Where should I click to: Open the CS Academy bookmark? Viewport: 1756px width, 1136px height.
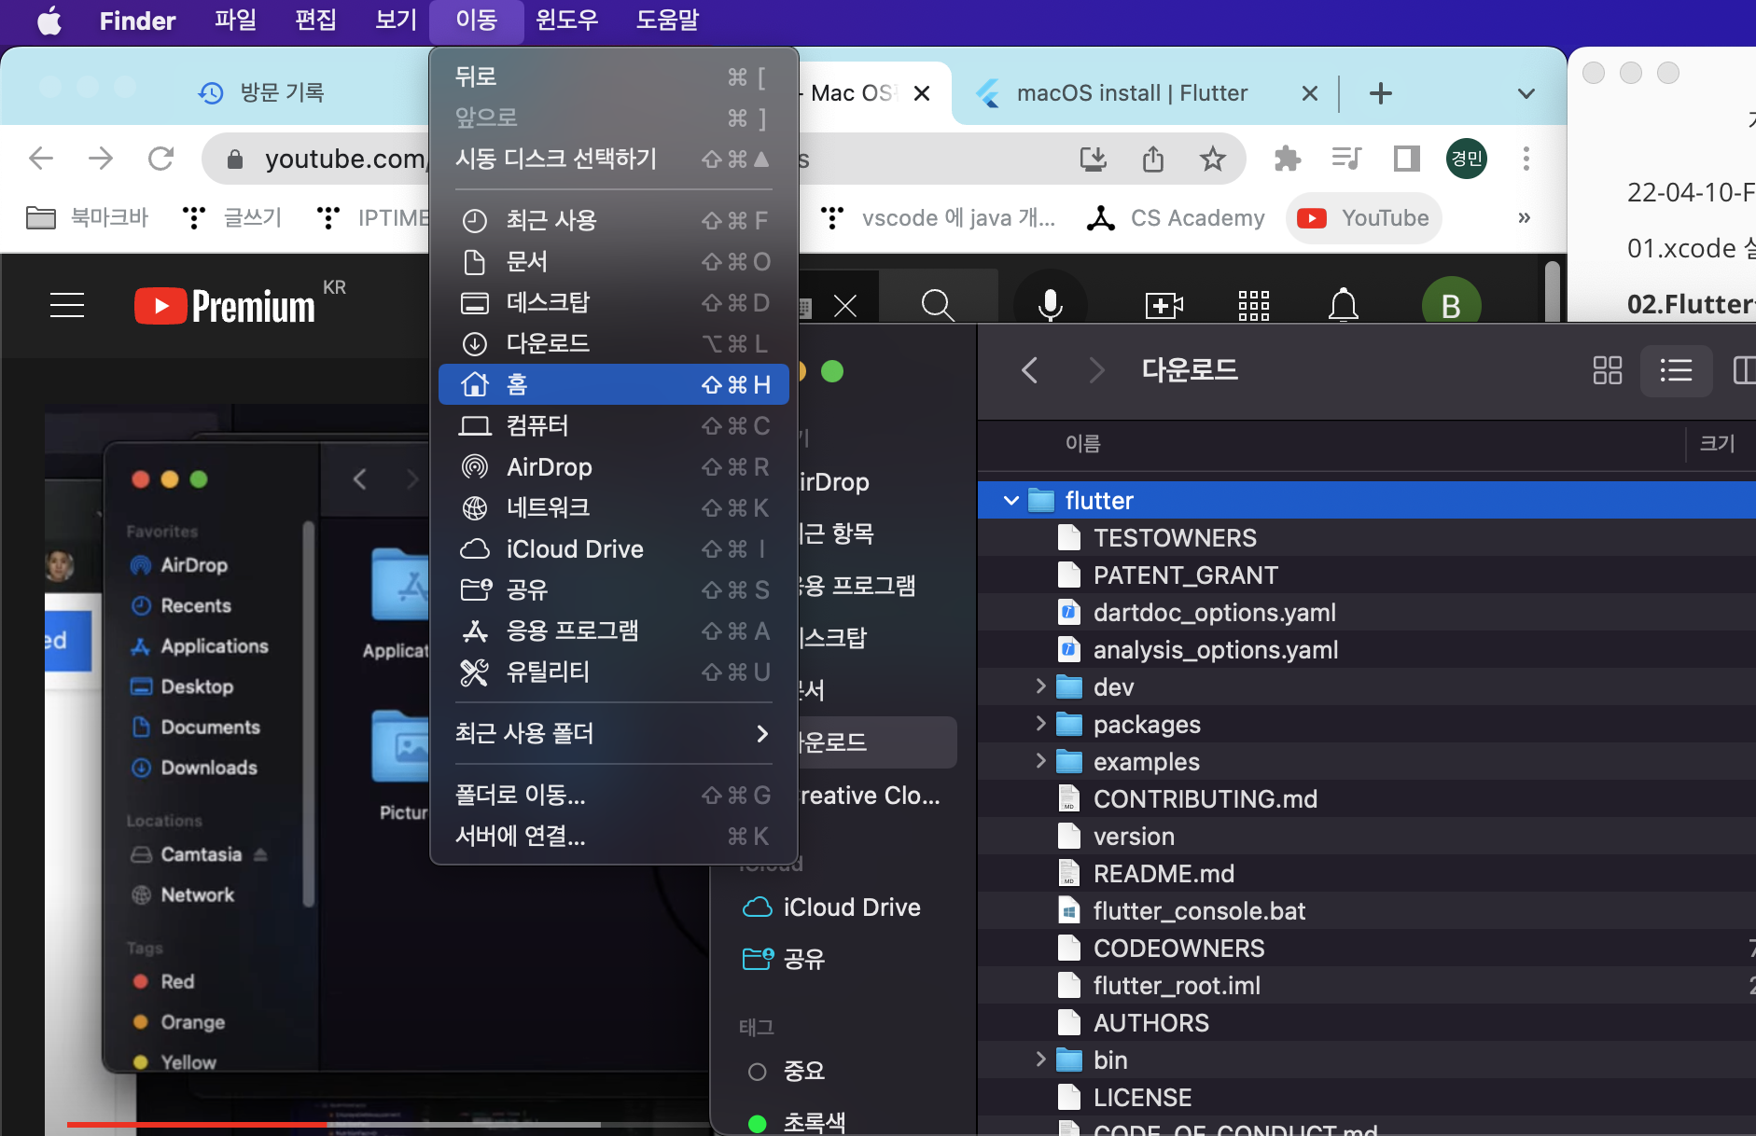tap(1176, 218)
